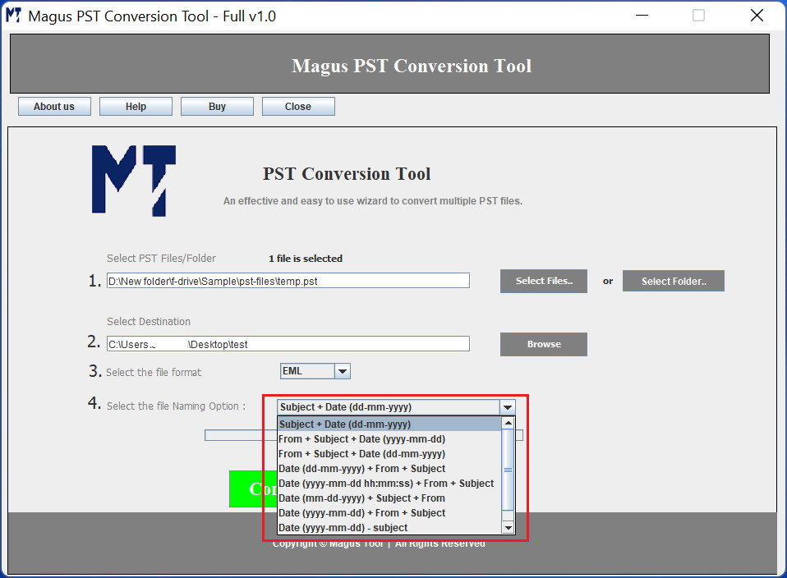Click the Close toolbar button

(x=298, y=107)
